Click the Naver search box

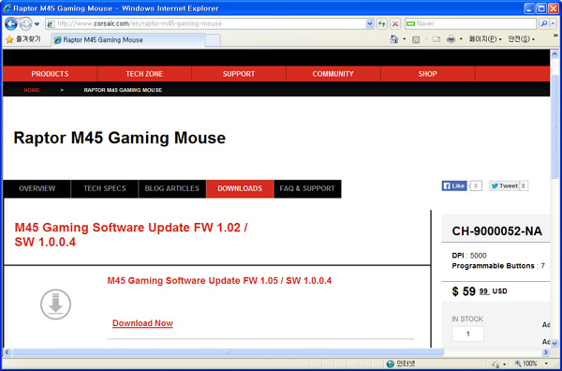[470, 23]
